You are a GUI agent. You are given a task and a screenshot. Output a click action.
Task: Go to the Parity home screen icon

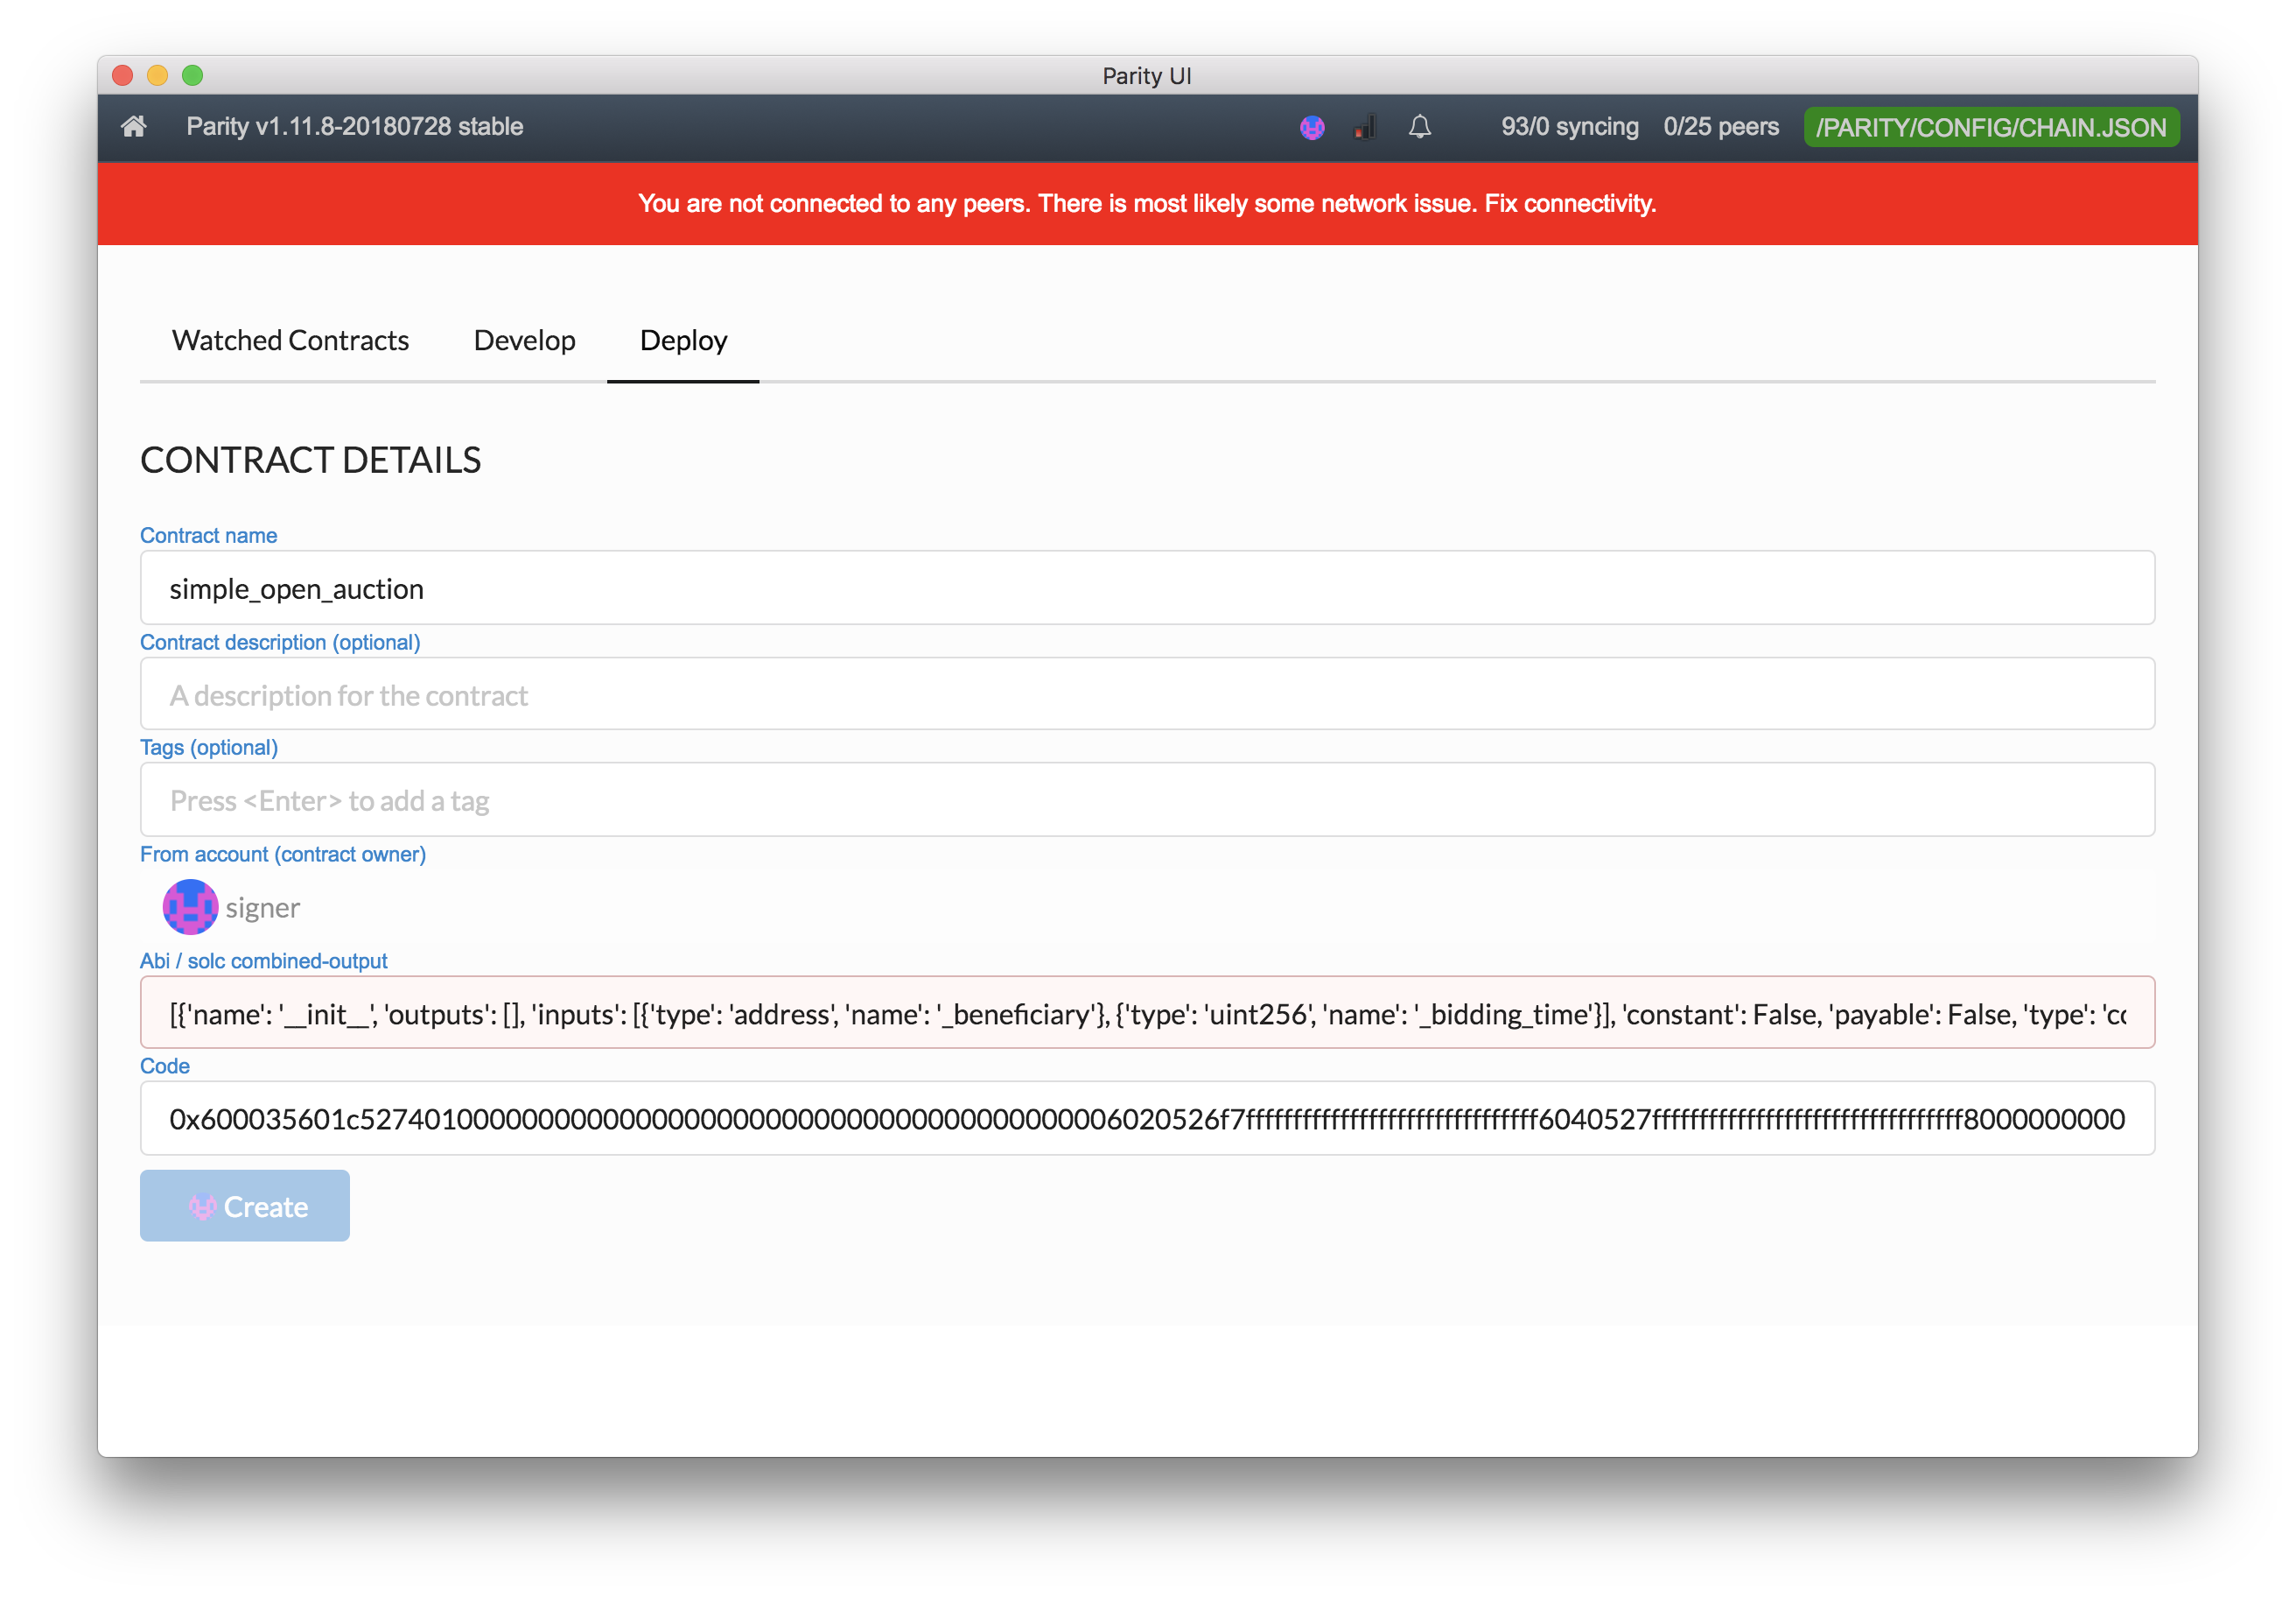(x=134, y=127)
